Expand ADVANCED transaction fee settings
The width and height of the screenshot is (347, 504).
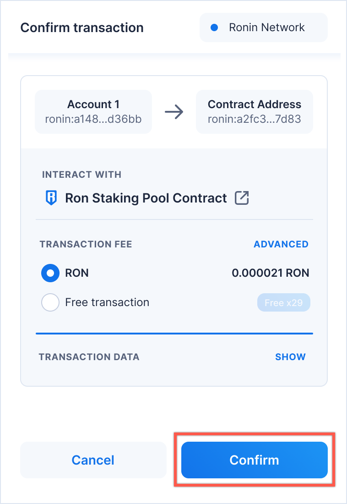pos(281,244)
